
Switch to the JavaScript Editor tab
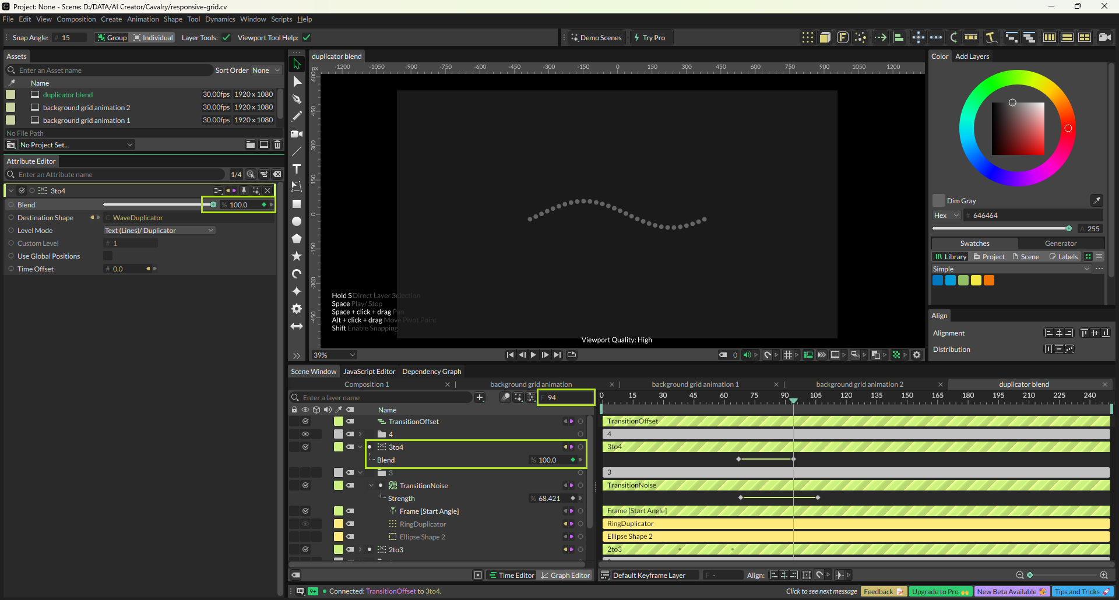pos(369,372)
